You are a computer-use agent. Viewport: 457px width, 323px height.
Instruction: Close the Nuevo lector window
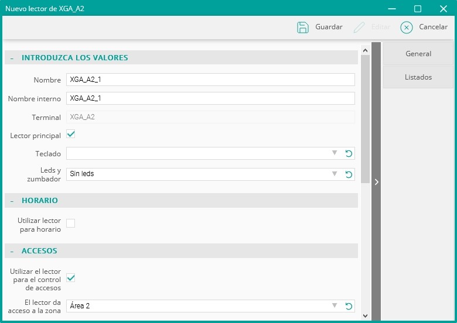click(x=444, y=9)
